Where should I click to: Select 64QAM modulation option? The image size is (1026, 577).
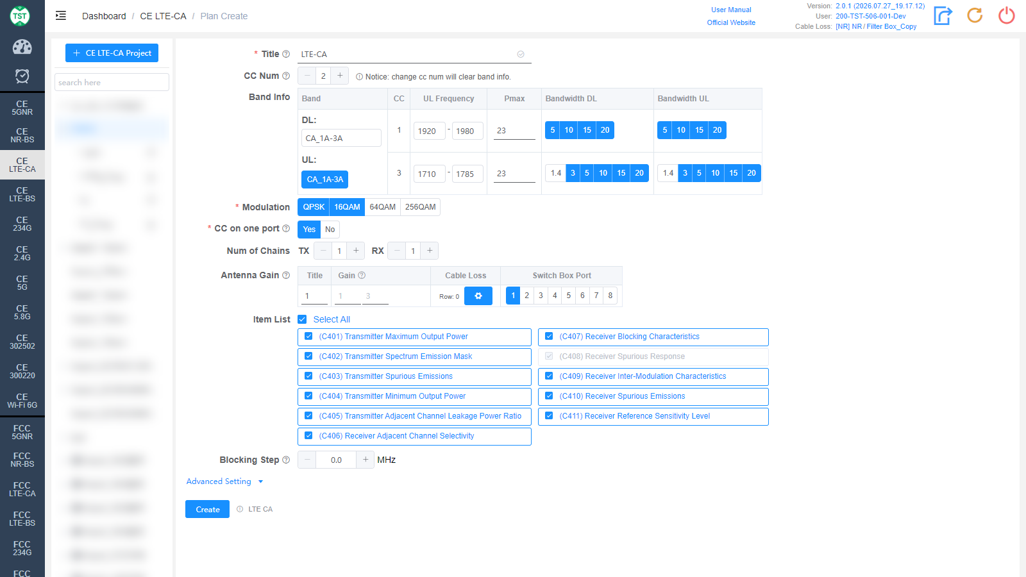click(x=383, y=207)
